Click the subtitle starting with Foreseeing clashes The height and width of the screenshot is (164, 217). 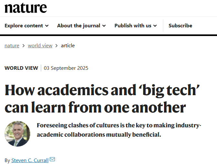[x=119, y=130]
